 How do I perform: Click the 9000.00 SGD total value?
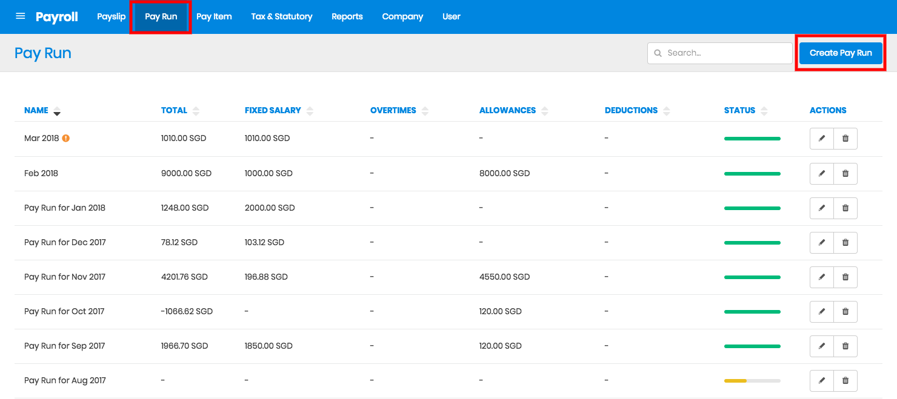(x=186, y=173)
